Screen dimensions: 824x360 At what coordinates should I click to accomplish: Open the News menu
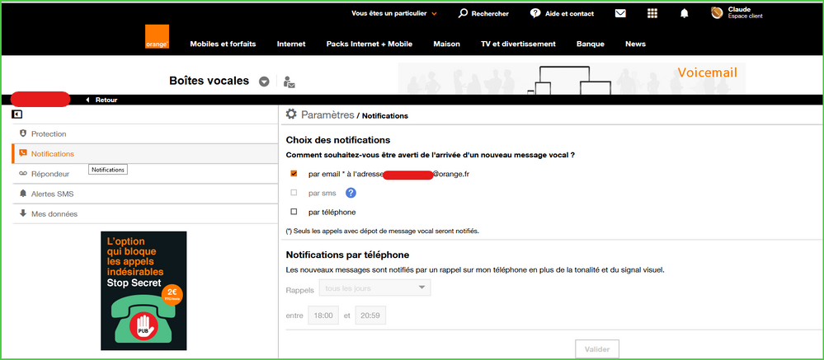(x=635, y=44)
